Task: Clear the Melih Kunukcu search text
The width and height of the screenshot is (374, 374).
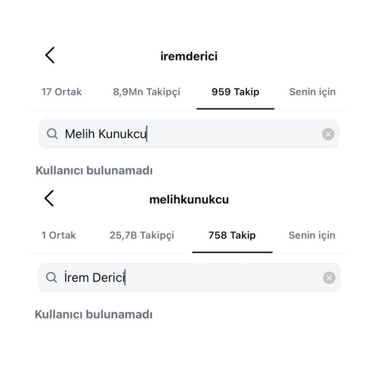Action: (328, 134)
